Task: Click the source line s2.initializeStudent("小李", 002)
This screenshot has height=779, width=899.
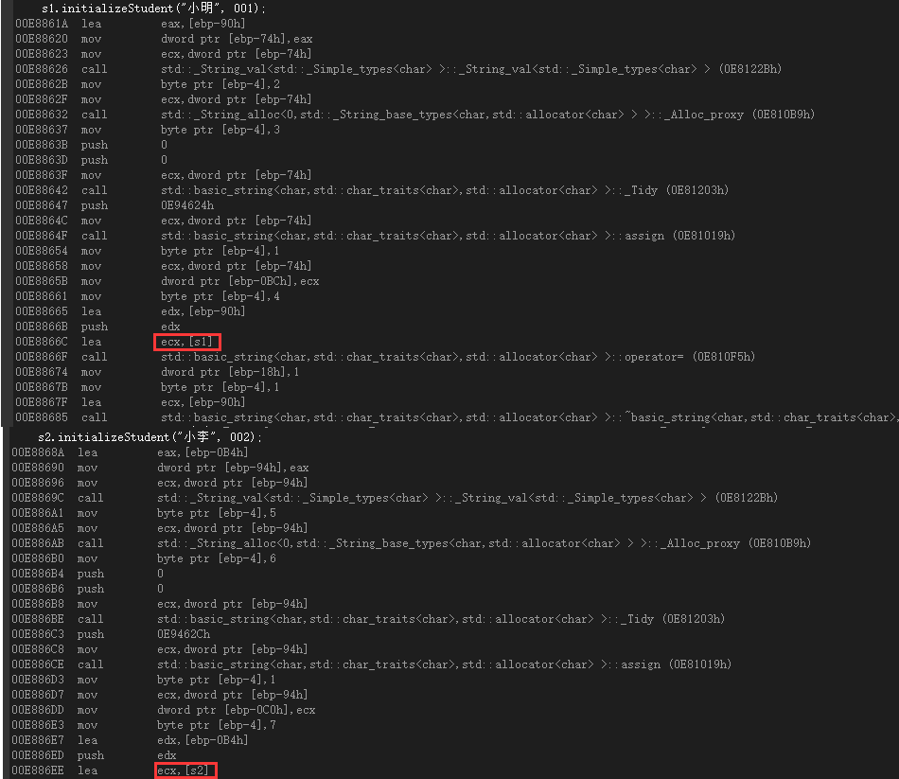Action: coord(150,437)
